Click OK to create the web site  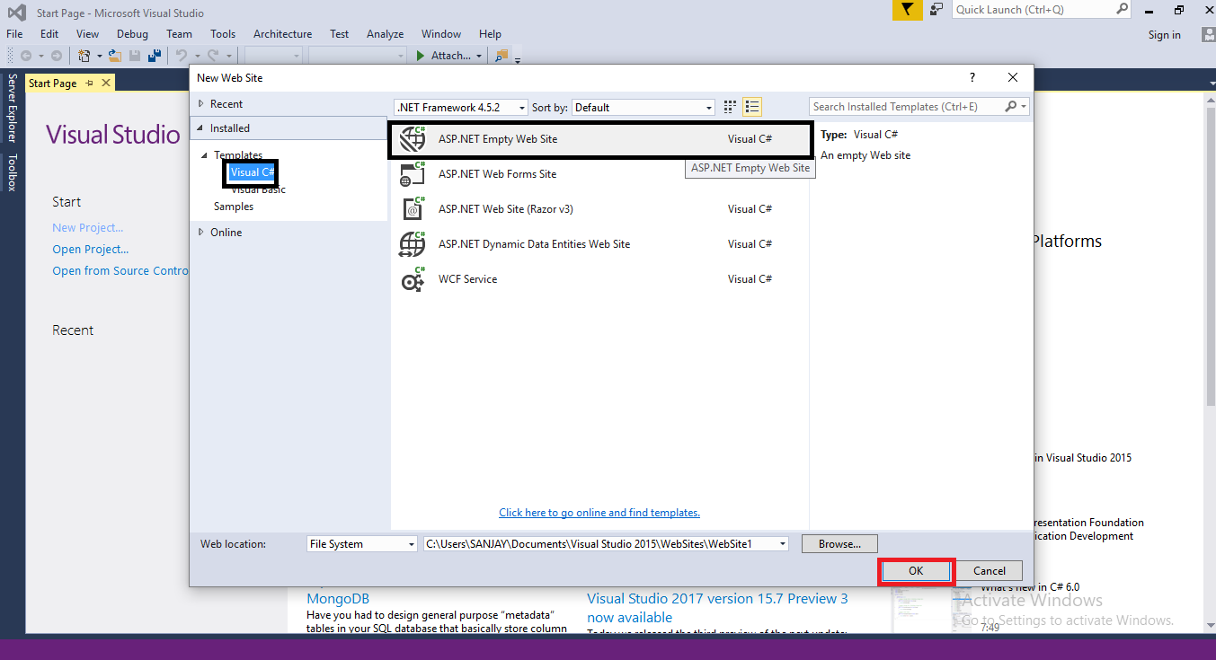916,571
